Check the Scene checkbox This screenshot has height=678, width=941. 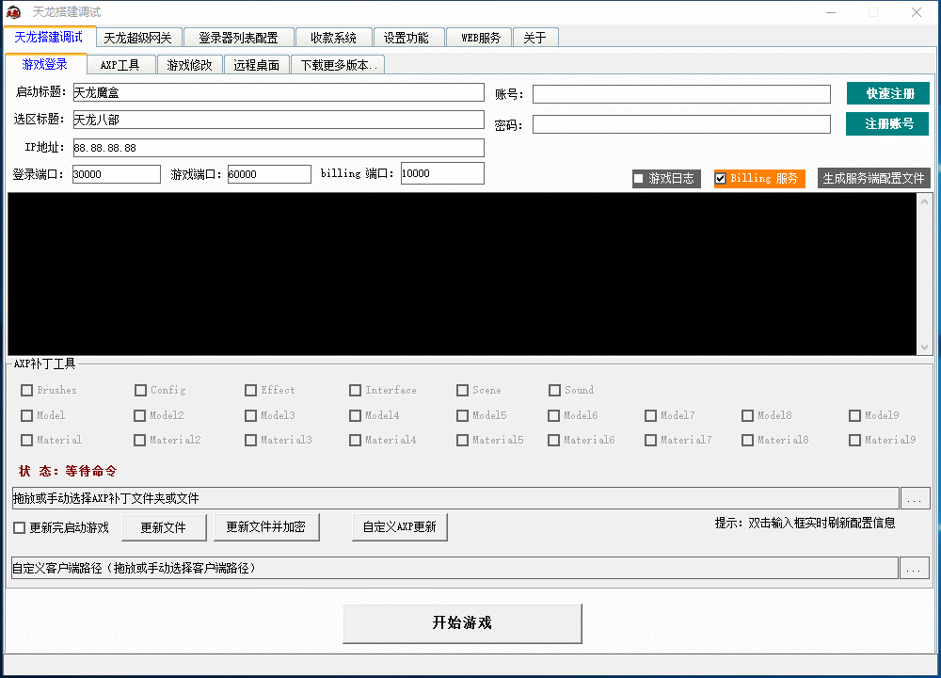click(x=462, y=391)
